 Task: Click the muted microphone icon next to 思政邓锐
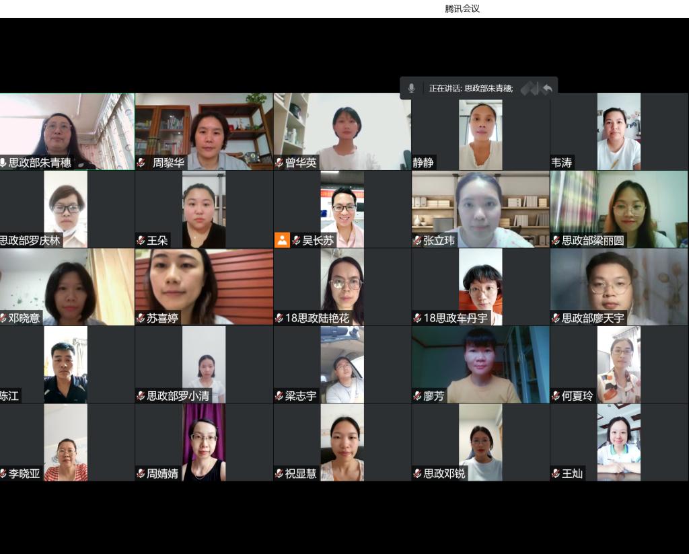click(x=417, y=474)
